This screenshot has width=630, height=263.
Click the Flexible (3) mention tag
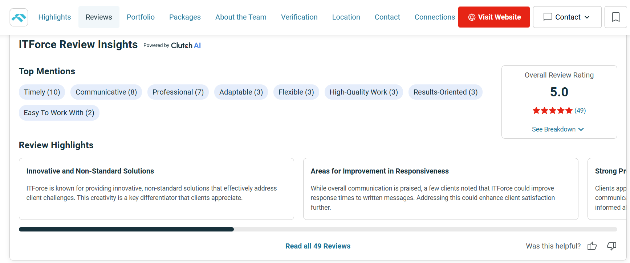tap(296, 92)
